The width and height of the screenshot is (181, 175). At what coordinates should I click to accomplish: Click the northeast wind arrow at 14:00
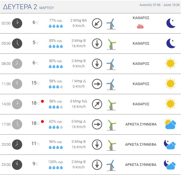(97, 104)
